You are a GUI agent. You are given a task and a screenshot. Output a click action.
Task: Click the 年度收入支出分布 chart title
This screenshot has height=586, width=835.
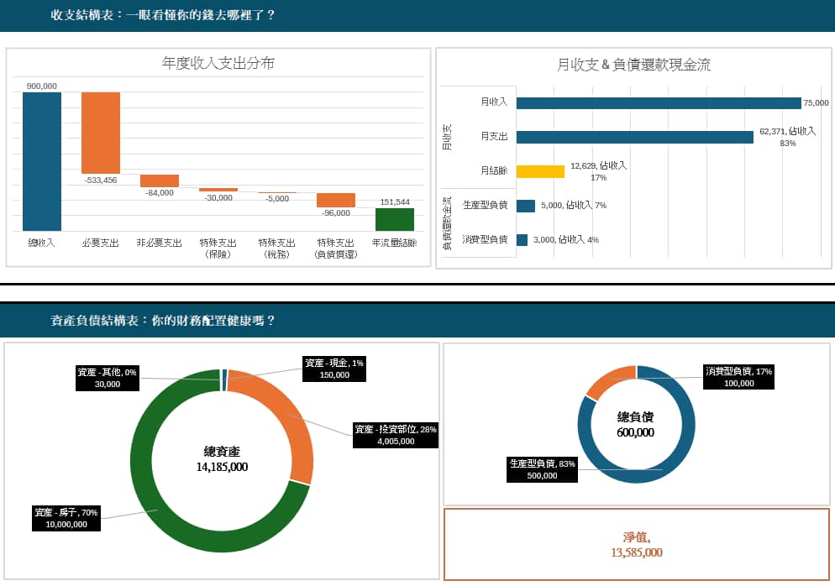(x=218, y=64)
